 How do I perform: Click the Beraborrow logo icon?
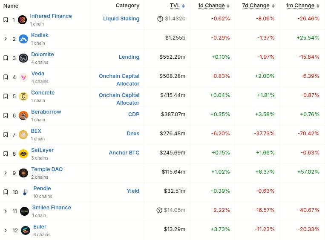[x=24, y=115]
